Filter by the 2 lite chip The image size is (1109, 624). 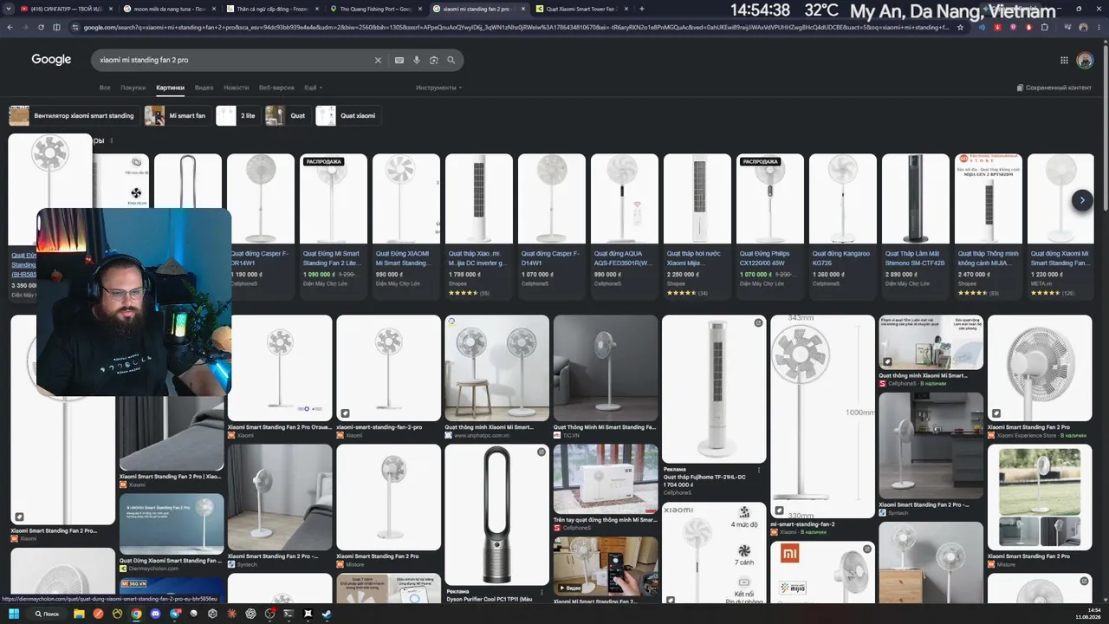coord(237,115)
